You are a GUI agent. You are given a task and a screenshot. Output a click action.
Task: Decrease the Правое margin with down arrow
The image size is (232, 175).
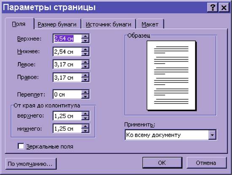pos(85,80)
